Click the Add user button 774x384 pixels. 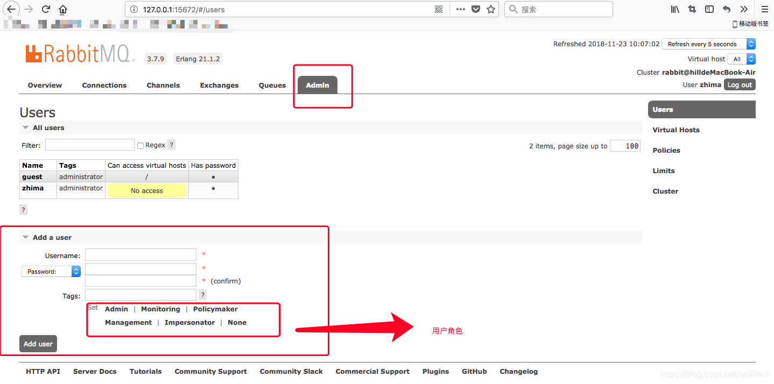(x=38, y=344)
